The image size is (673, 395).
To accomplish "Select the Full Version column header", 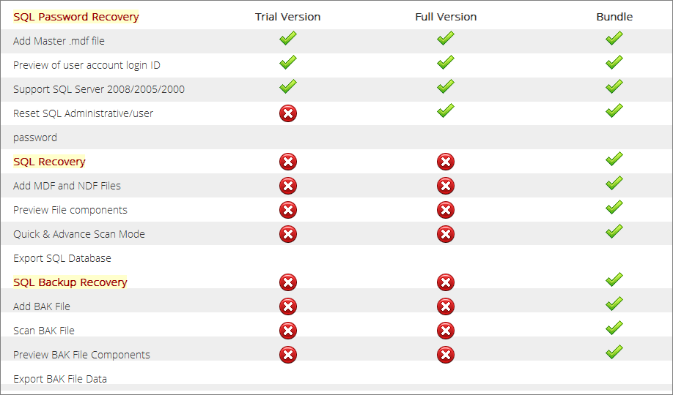I will tap(446, 17).
